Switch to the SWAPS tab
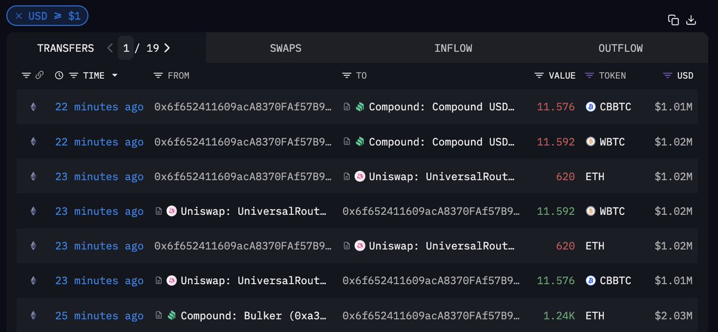The image size is (718, 332). click(285, 48)
